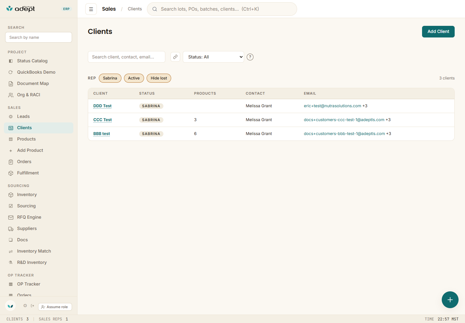
Task: Click the adept logo
Action: click(x=21, y=9)
